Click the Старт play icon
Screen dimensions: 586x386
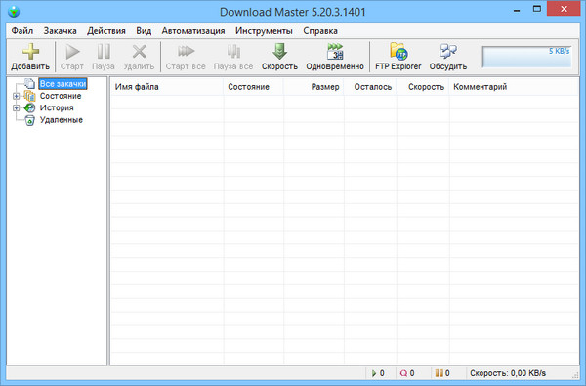point(72,52)
